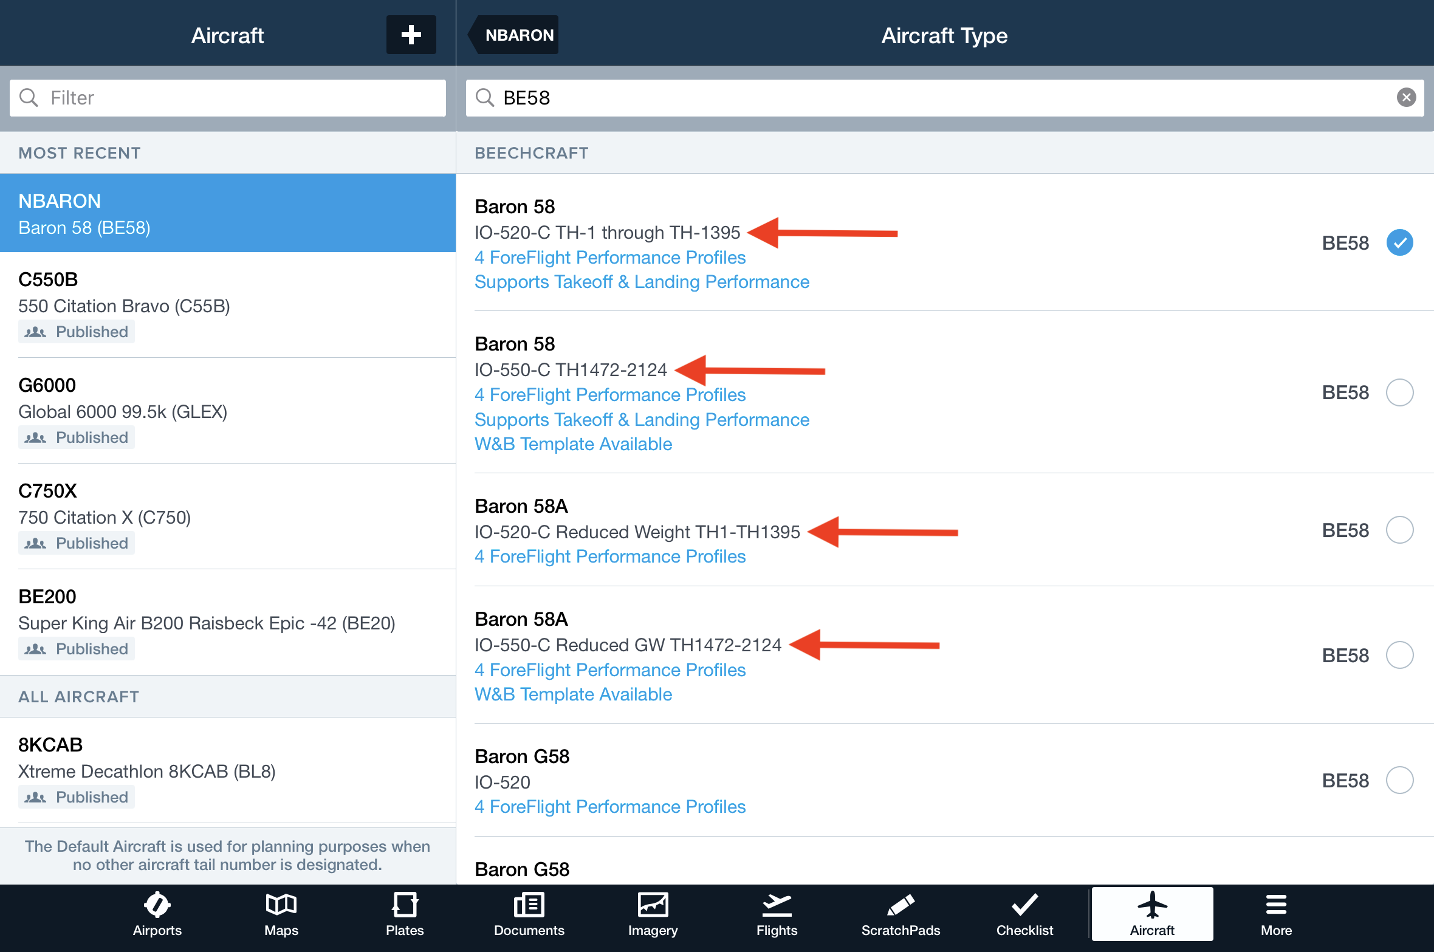Image resolution: width=1434 pixels, height=952 pixels.
Task: Click the magnifier icon in Filter field
Action: [29, 97]
